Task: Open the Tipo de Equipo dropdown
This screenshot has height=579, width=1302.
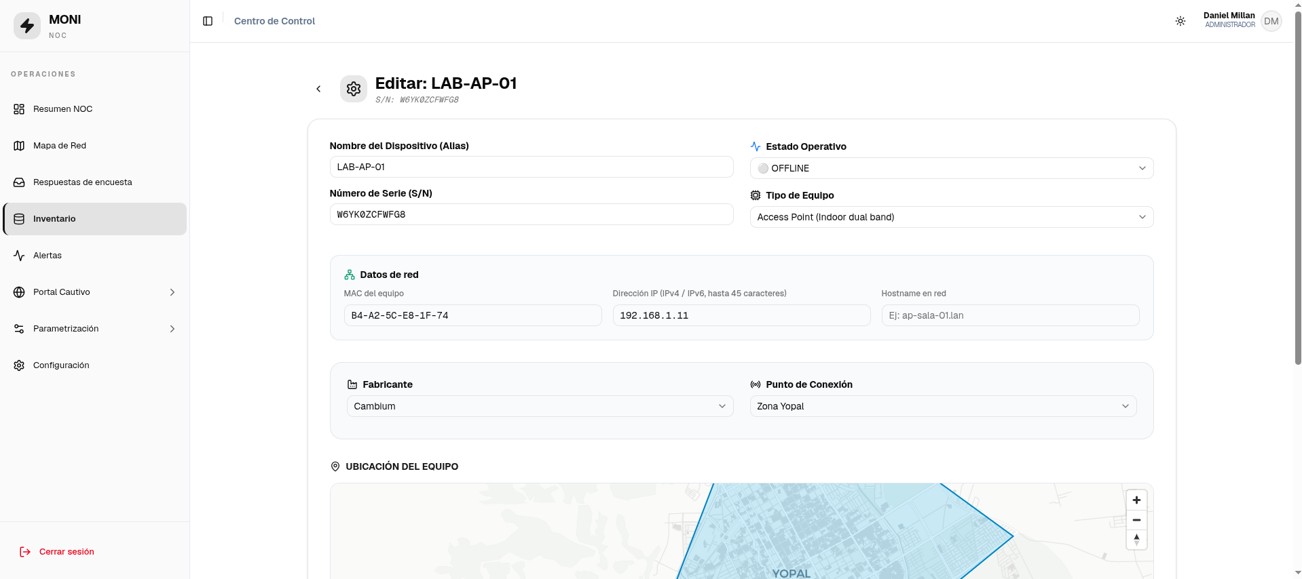Action: [x=951, y=217]
